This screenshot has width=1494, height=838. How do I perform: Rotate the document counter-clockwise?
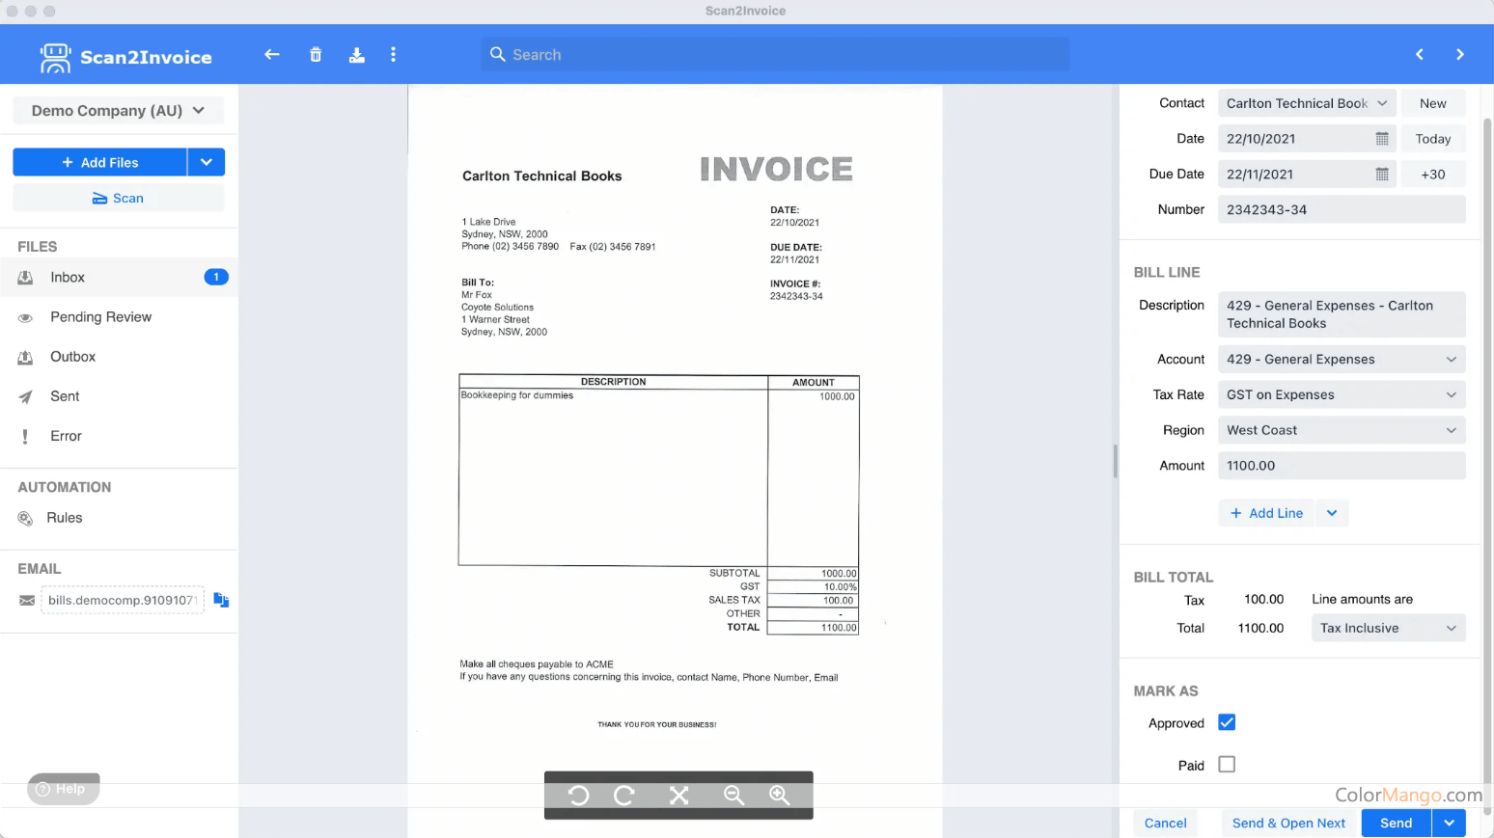(x=578, y=795)
